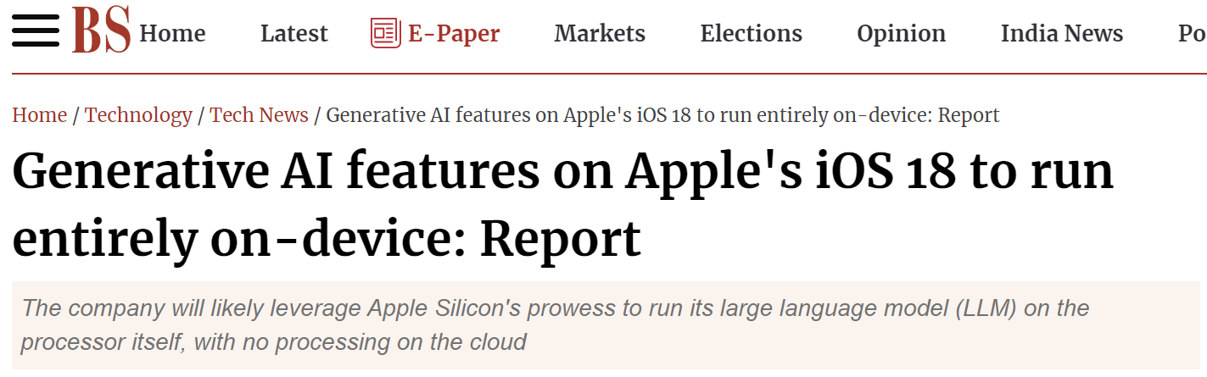Open Home in the top navigation
The width and height of the screenshot is (1207, 377).
[x=172, y=34]
